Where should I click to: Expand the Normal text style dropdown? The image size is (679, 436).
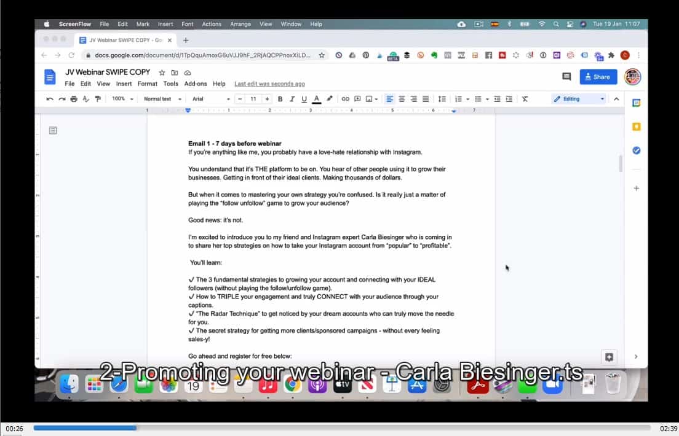click(x=162, y=99)
